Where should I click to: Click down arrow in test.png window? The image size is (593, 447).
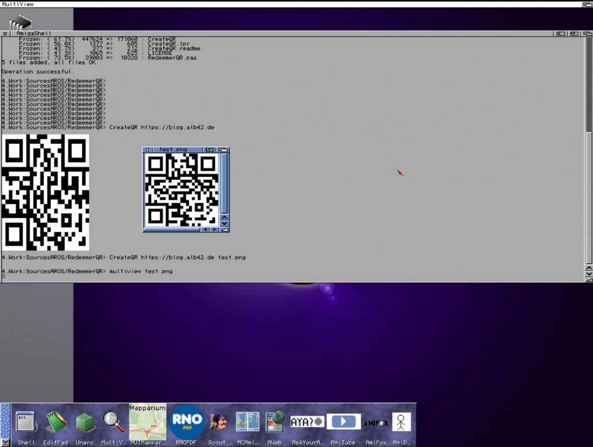224,223
